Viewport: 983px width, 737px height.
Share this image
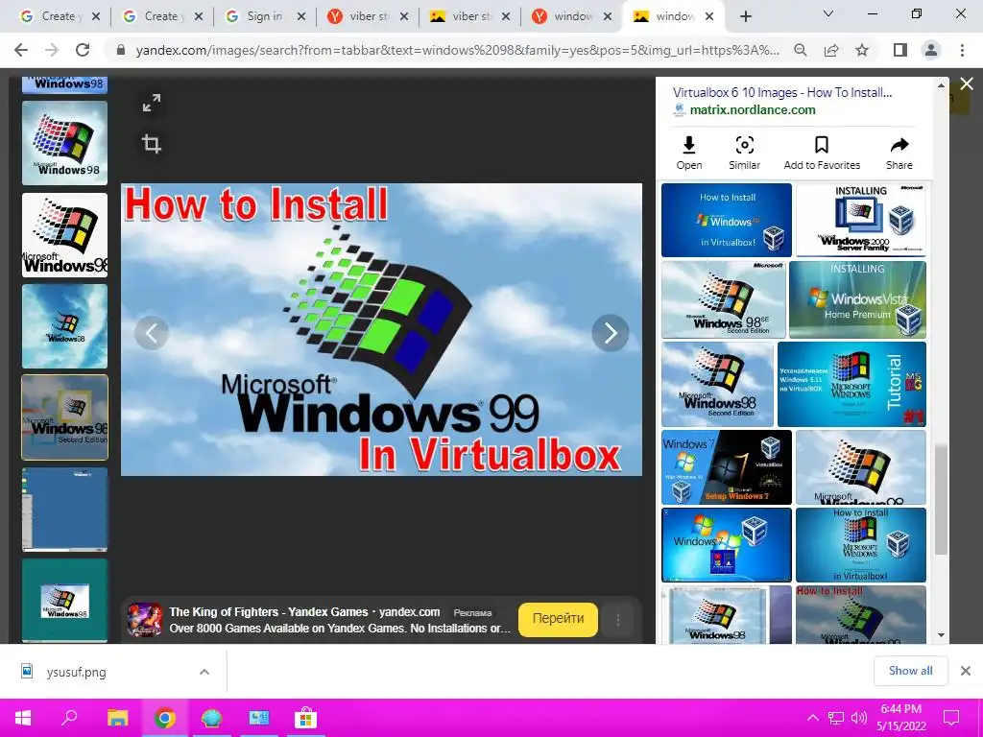click(899, 153)
